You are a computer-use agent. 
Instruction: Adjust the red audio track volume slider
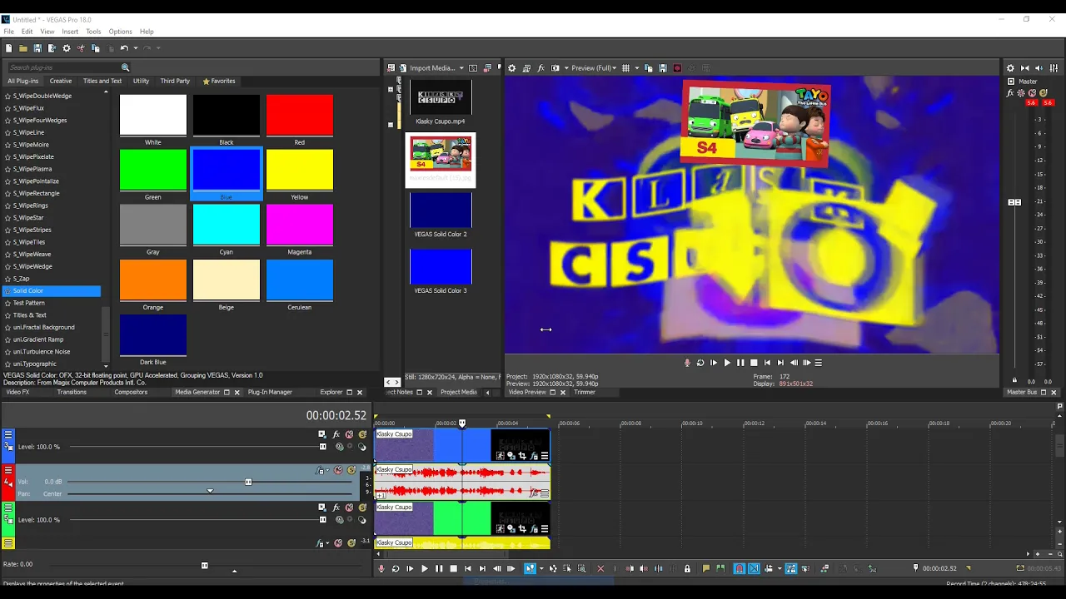click(248, 482)
